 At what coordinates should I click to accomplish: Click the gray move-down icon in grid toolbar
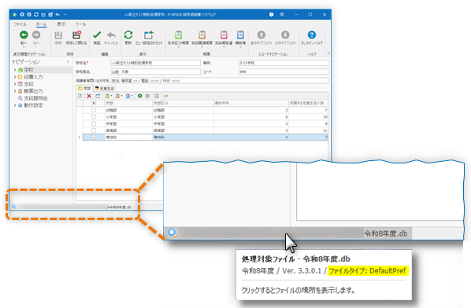tap(147, 96)
